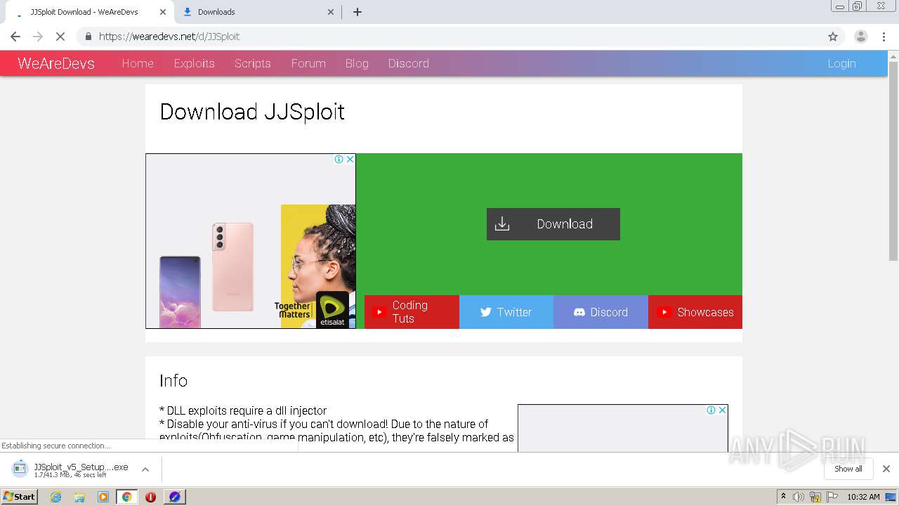The image size is (899, 506).
Task: Open Opera taskbar icon
Action: click(x=150, y=497)
